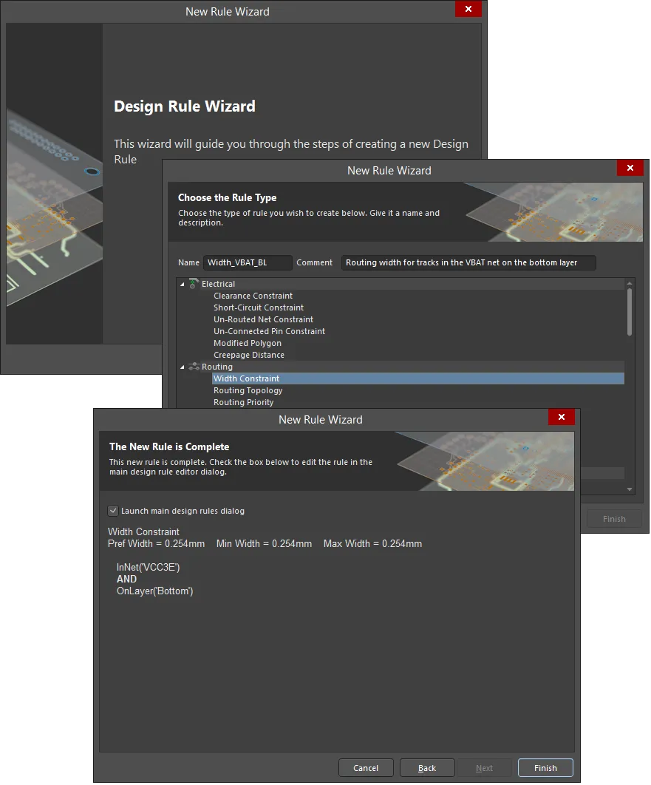Select Clearance Constraint rule type
The width and height of the screenshot is (651, 785).
253,296
